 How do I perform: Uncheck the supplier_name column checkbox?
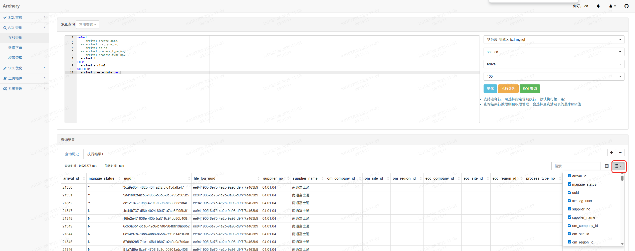(x=569, y=217)
